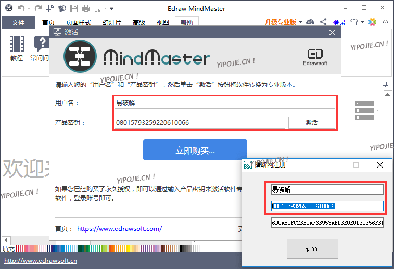
Task: Click the 升级专业版 upgrade link
Action: click(x=281, y=22)
